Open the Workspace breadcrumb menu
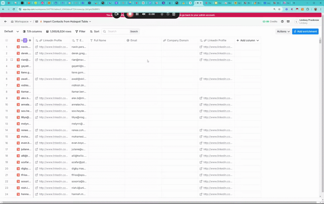This screenshot has height=204, width=324. 21,22
